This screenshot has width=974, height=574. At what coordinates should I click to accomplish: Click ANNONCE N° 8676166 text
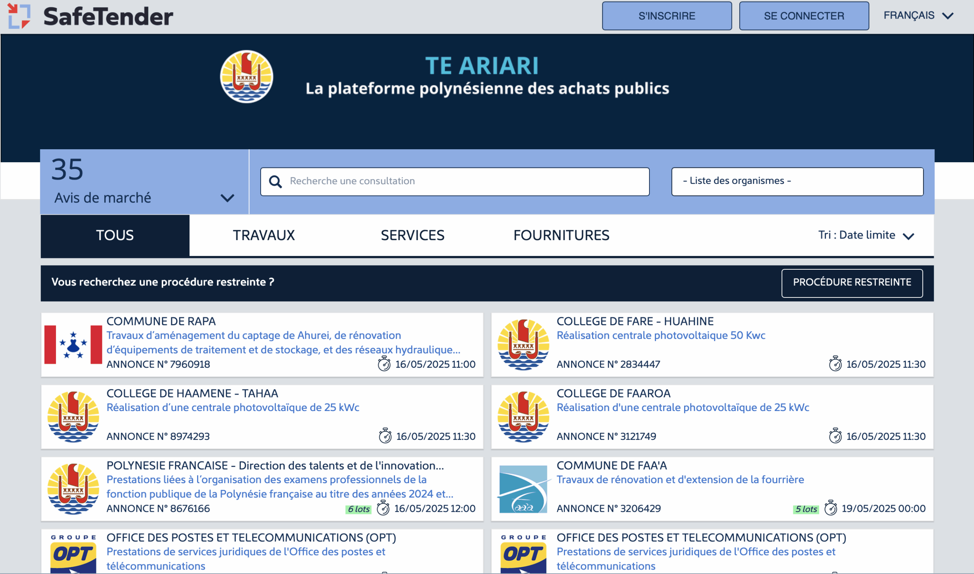pyautogui.click(x=158, y=509)
